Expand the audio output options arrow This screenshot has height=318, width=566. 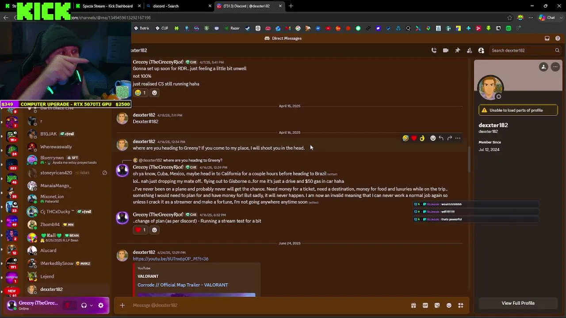click(92, 305)
